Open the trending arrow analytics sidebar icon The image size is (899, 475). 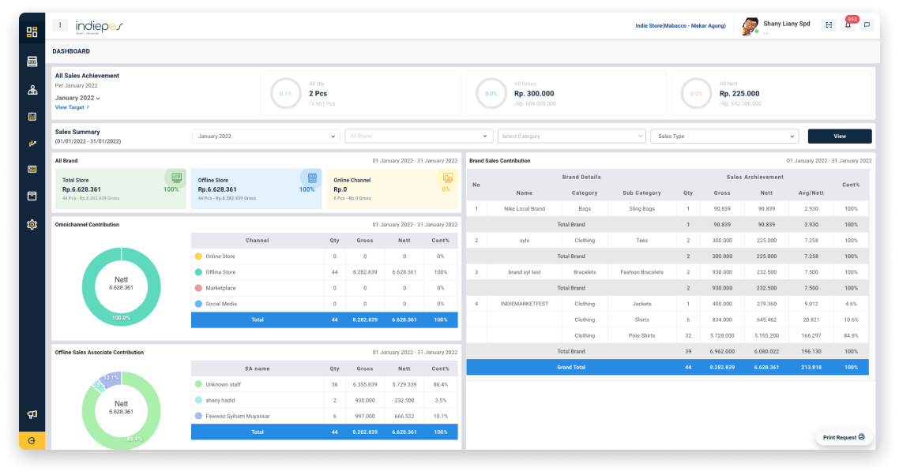click(x=32, y=144)
